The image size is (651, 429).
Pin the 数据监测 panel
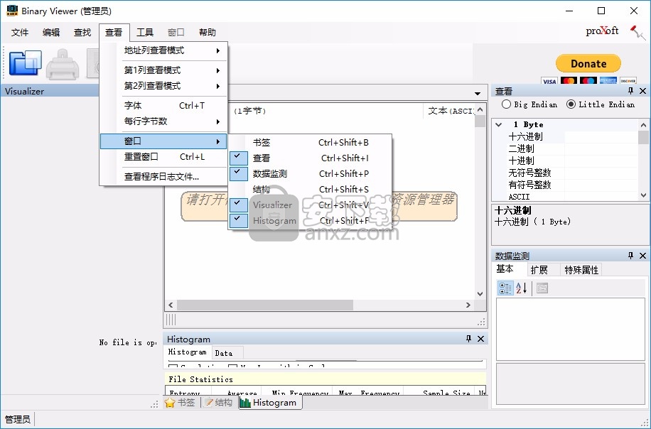coord(630,256)
